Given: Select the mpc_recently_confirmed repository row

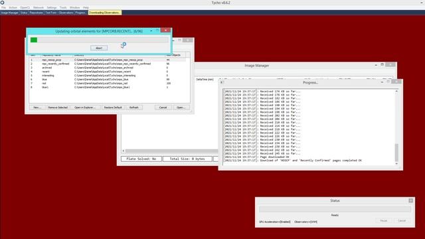Looking at the screenshot, I should (x=108, y=64).
